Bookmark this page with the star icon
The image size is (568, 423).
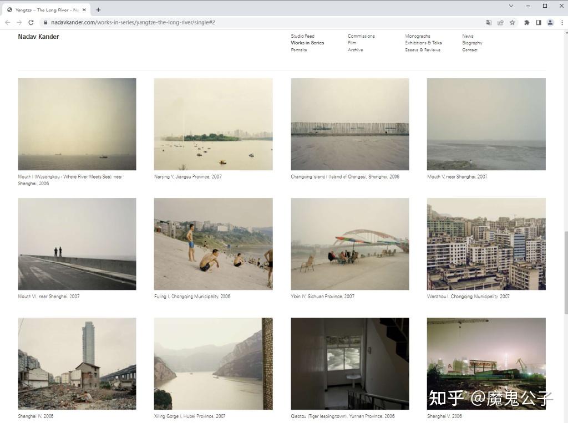pos(512,23)
